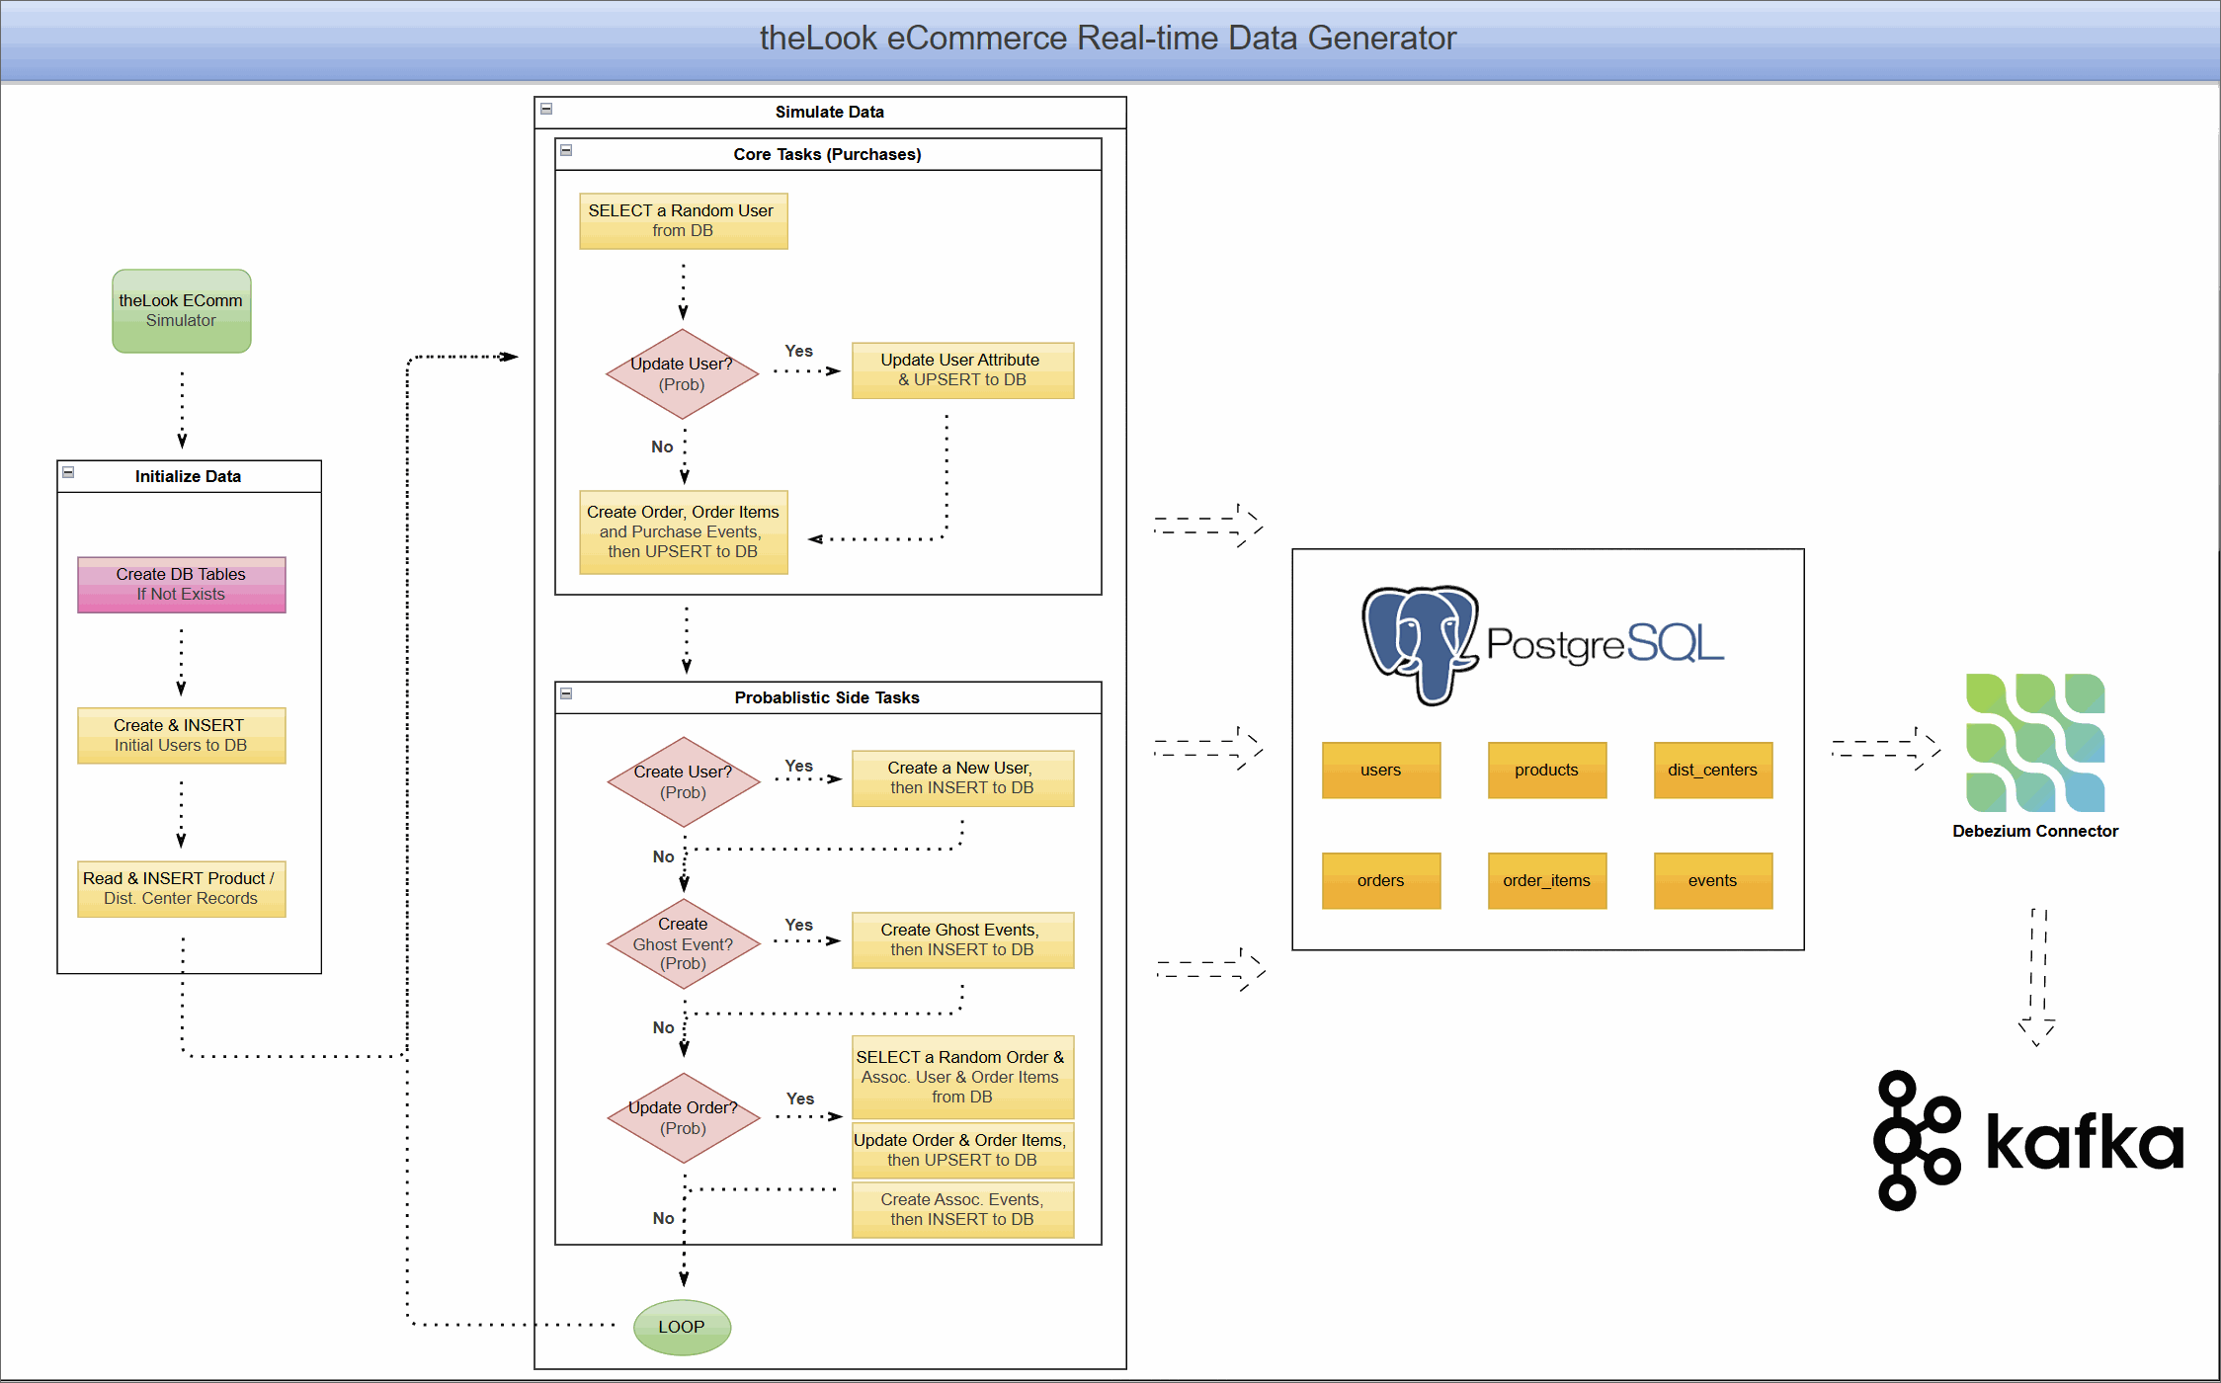
Task: Click the Update User? decision diamond
Action: coord(682,373)
